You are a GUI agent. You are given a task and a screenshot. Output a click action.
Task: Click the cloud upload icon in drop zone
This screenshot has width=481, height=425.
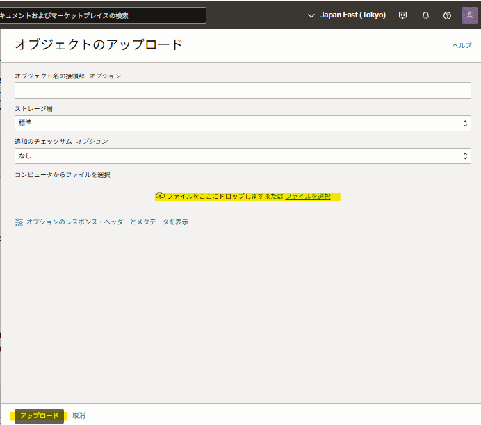[x=160, y=196]
